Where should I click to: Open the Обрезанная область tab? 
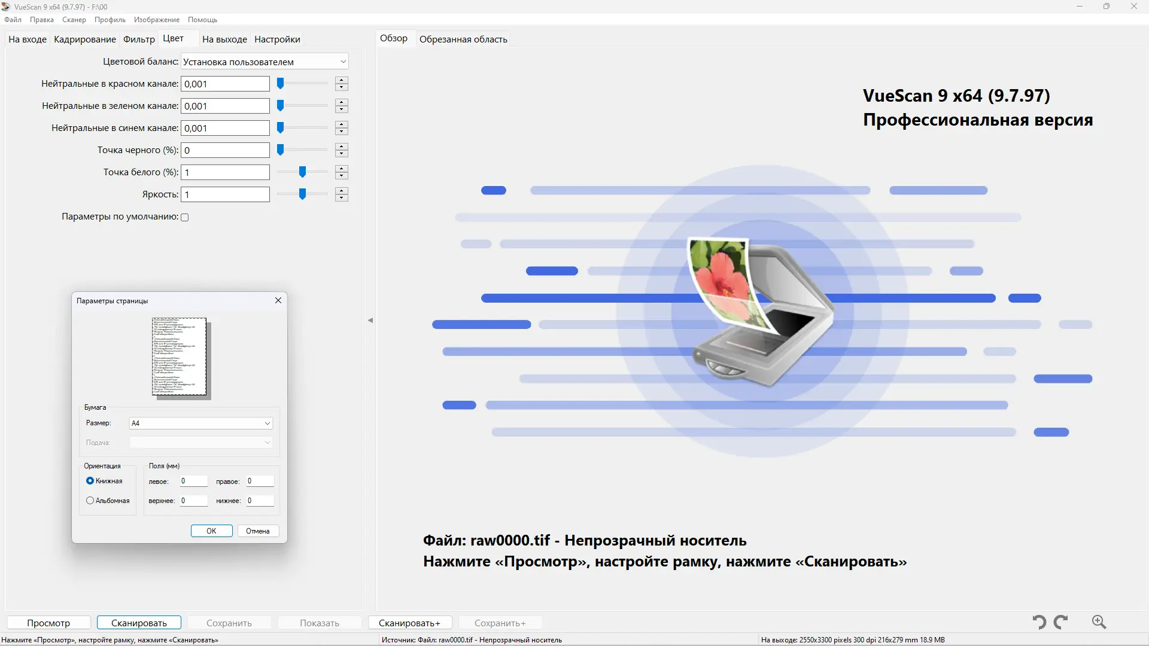(x=463, y=39)
